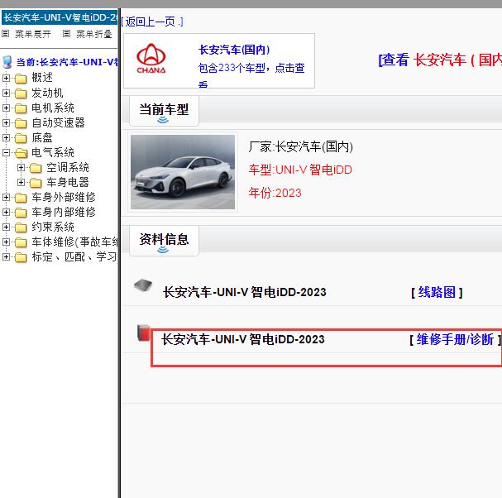Click the 标定、匹配、学习 folder icon
The width and height of the screenshot is (502, 498).
click(21, 257)
